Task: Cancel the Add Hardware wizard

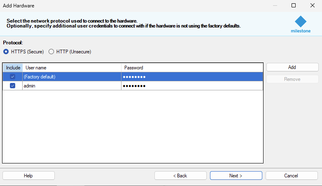Action: click(292, 176)
